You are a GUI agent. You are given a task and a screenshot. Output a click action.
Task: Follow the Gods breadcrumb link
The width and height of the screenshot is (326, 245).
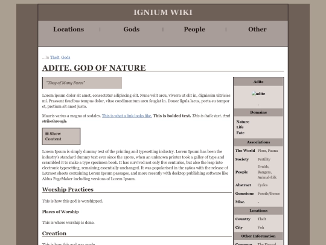66,57
